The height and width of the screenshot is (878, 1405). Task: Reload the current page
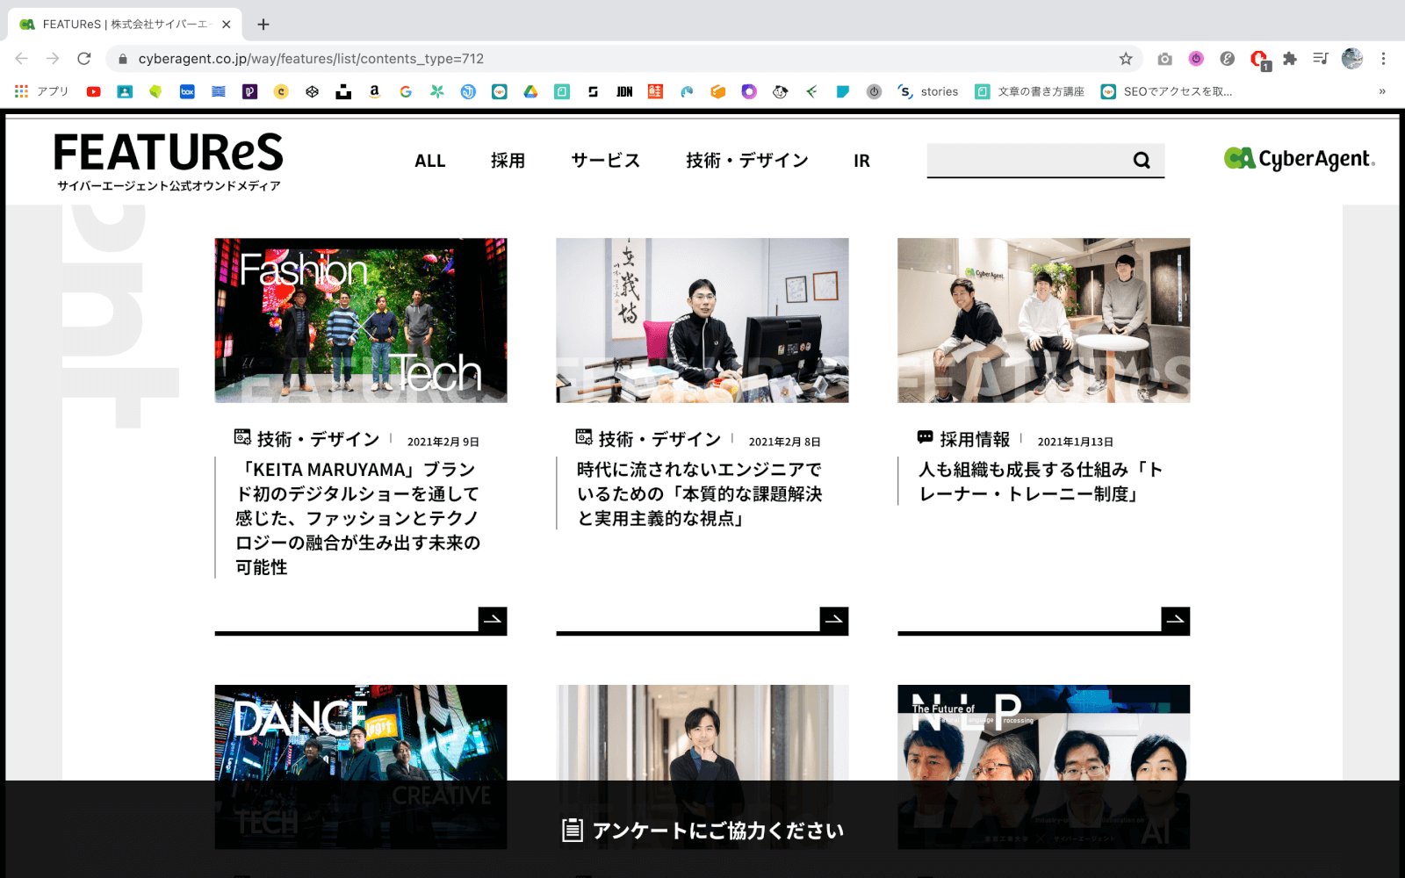(x=84, y=59)
